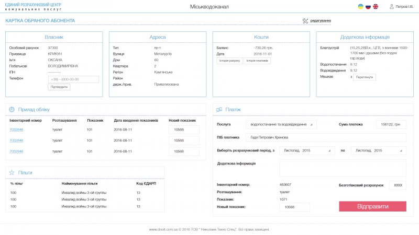Expand the Послуга dropdown
The height and width of the screenshot is (235, 419).
click(281, 124)
